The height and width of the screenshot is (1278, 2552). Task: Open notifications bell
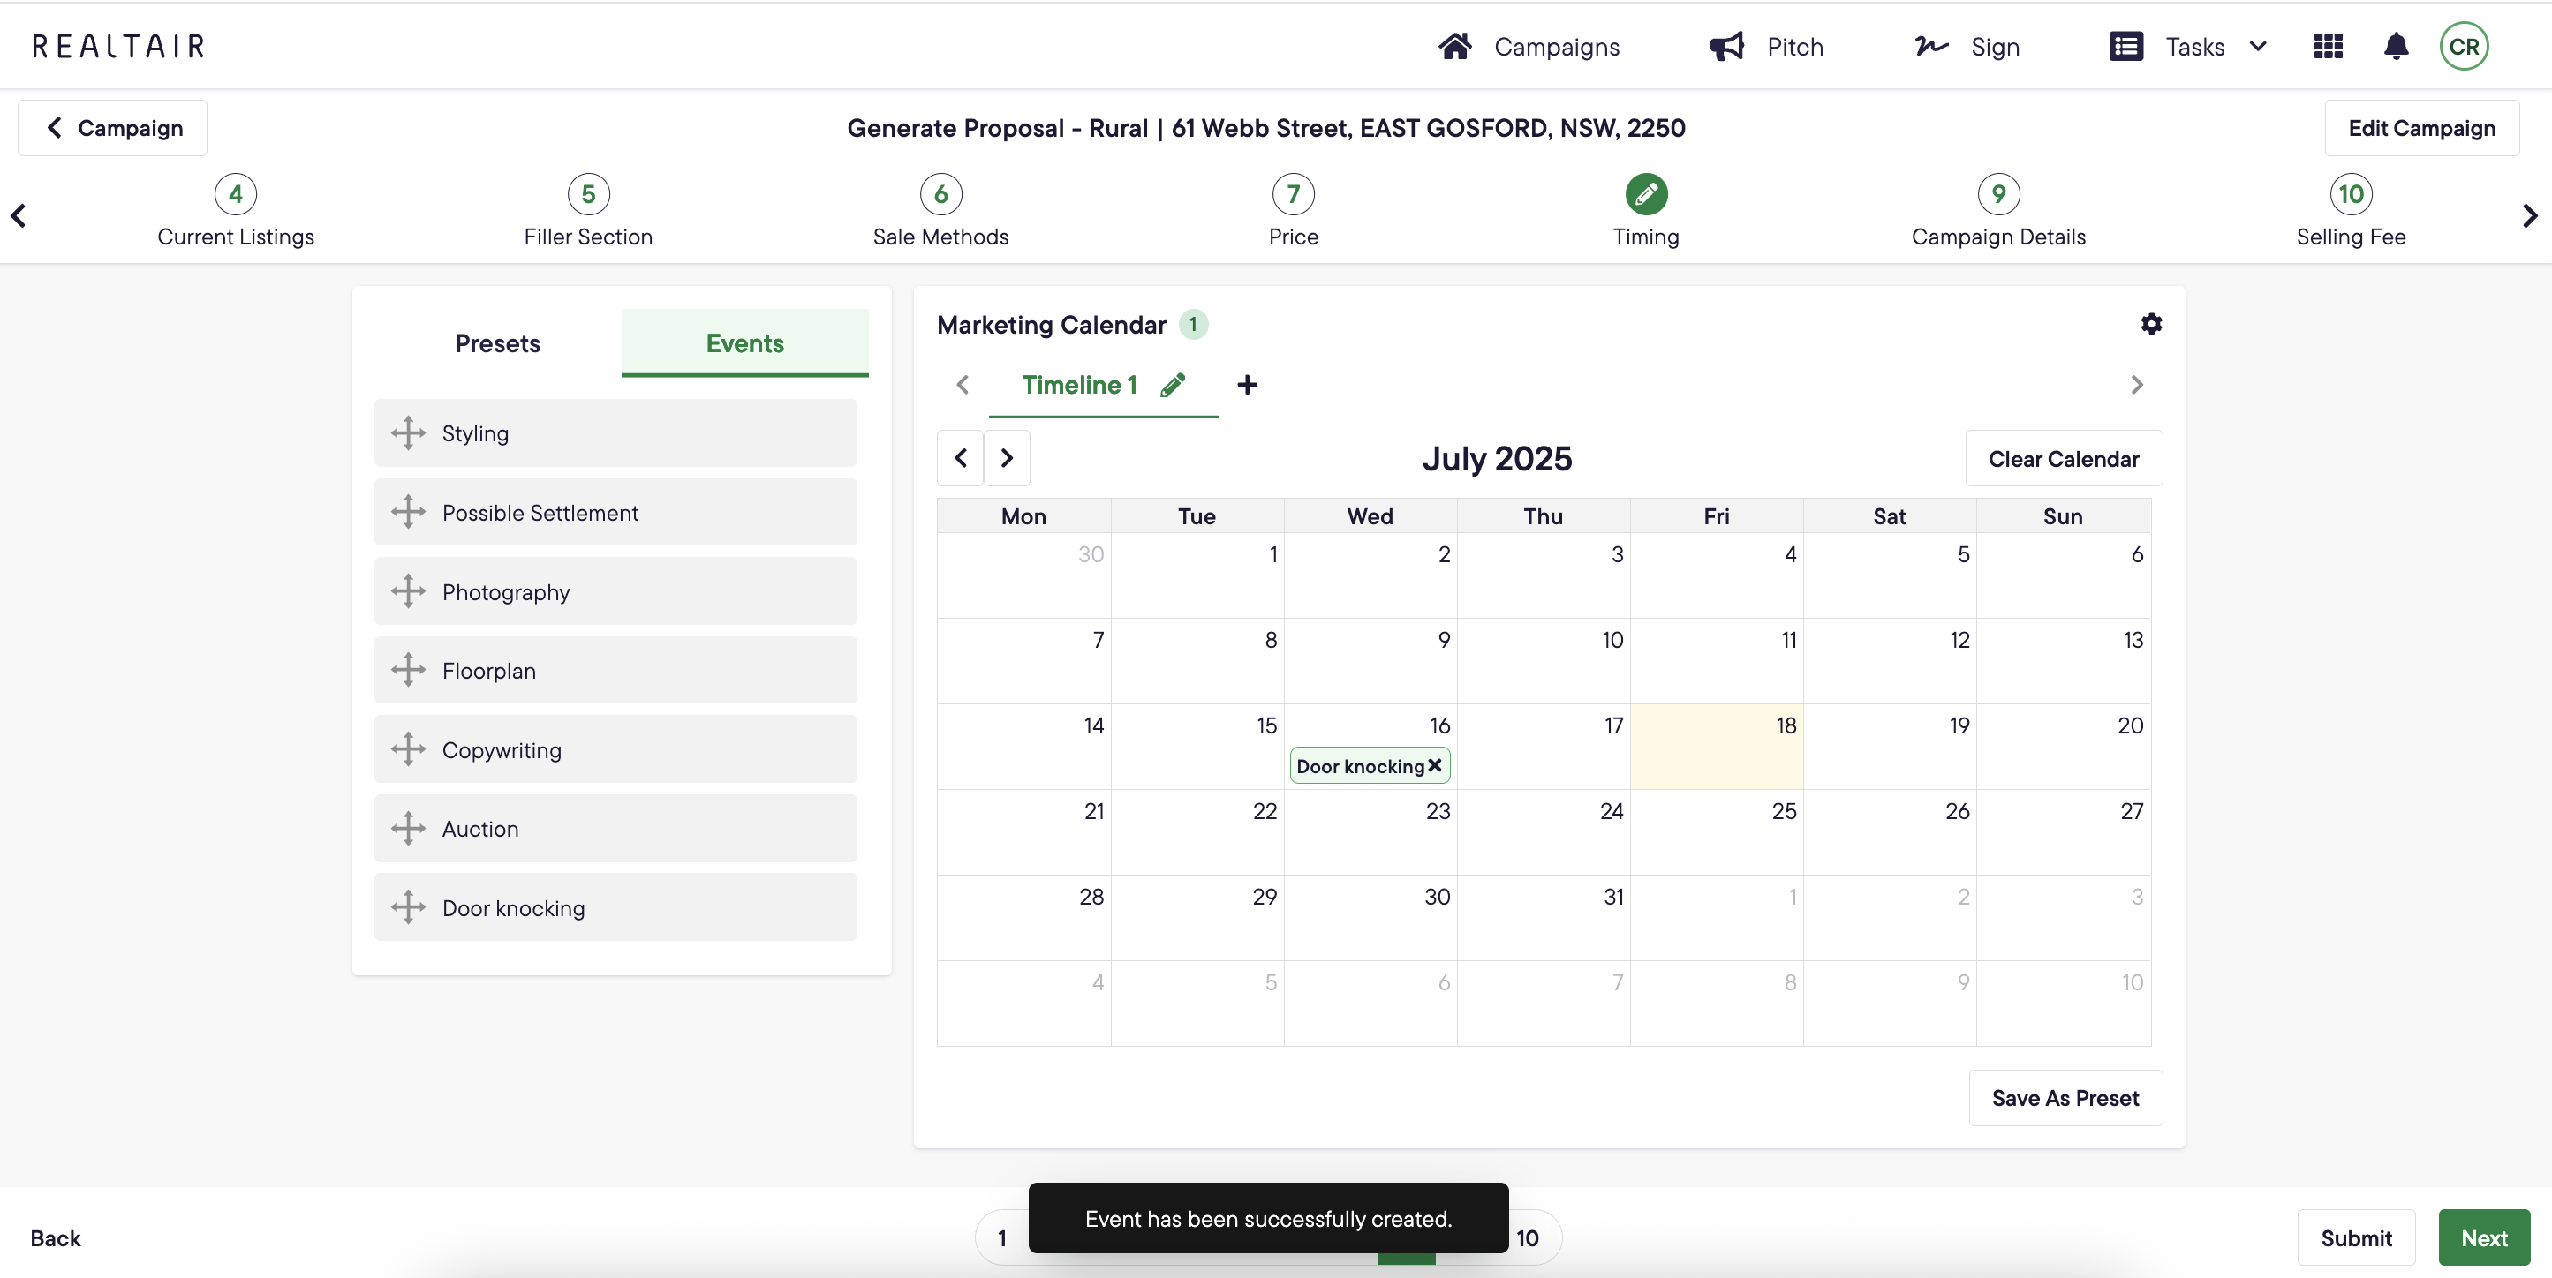coord(2396,47)
